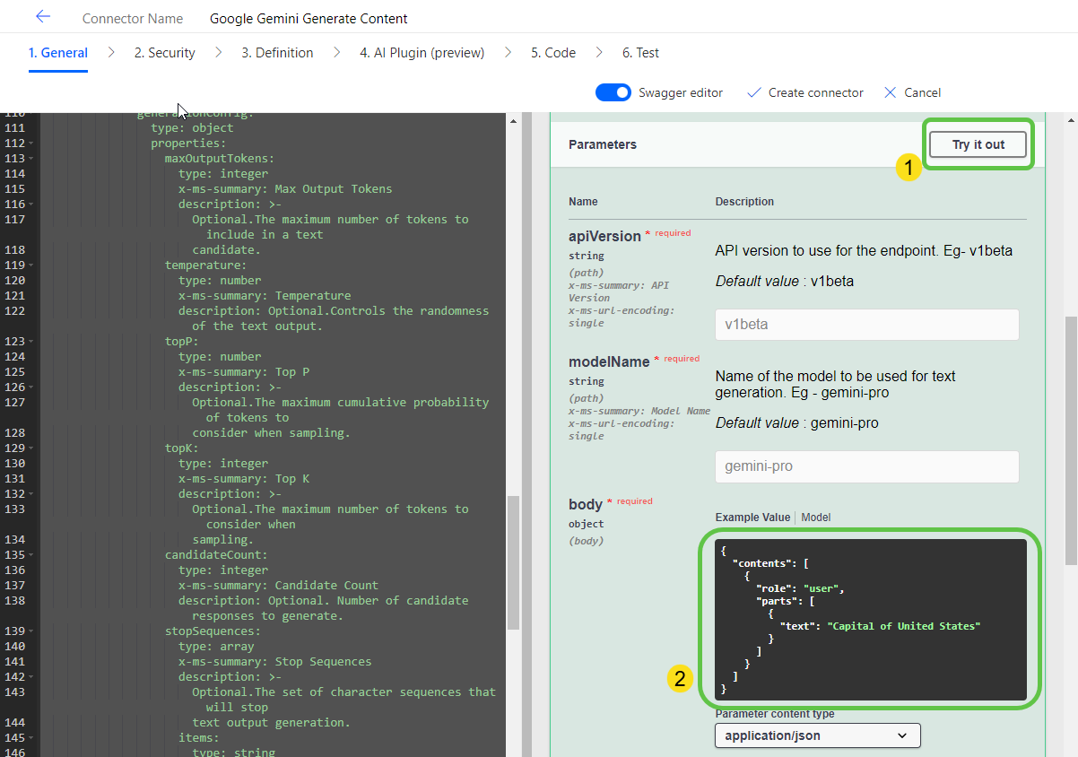Viewport: 1078px width, 757px height.
Task: Click the chevron before the Test step
Action: pos(599,53)
